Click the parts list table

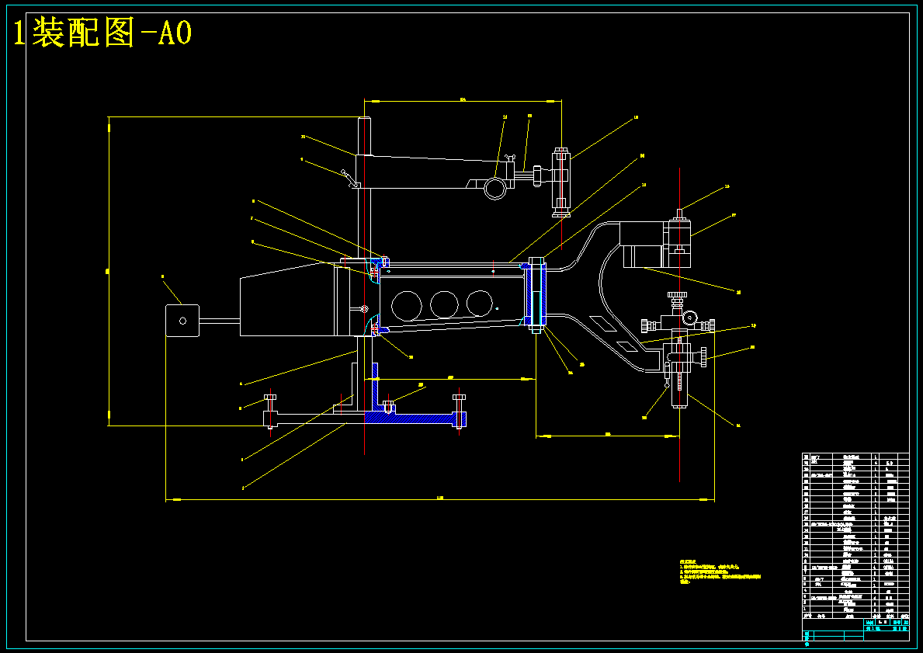(856, 535)
